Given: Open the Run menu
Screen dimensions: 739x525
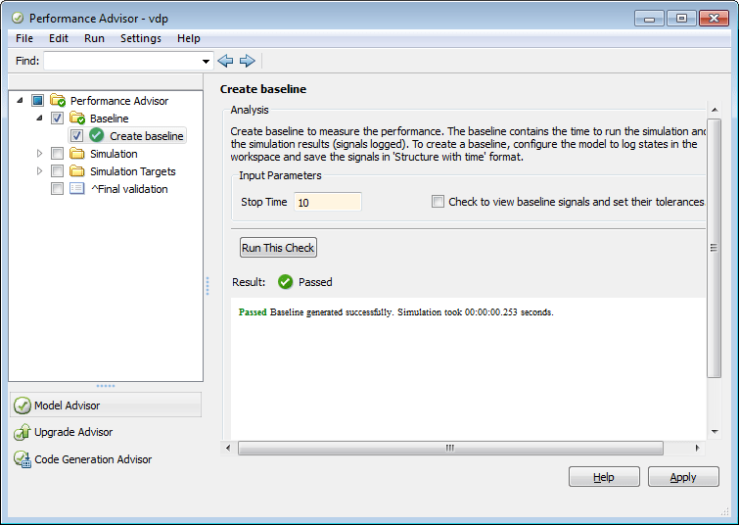Looking at the screenshot, I should pos(94,38).
